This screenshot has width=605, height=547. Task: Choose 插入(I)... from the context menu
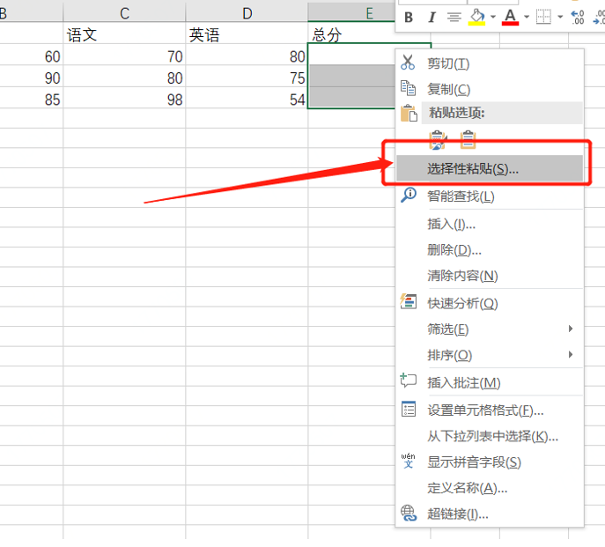pos(490,224)
